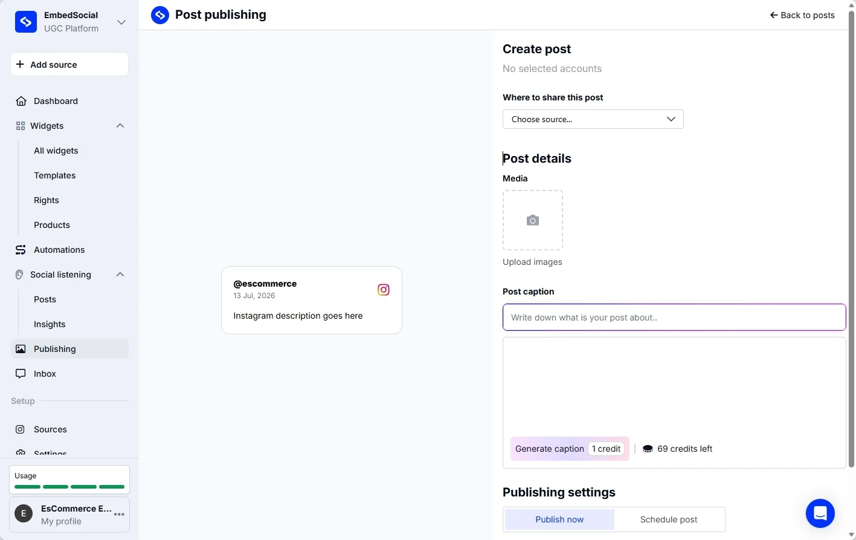This screenshot has width=856, height=540.
Task: Collapse the Social listening section
Action: tap(120, 275)
